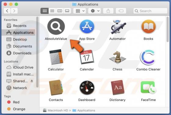Click the main content vertical scrollbar
171x115 pixels.
click(168, 29)
